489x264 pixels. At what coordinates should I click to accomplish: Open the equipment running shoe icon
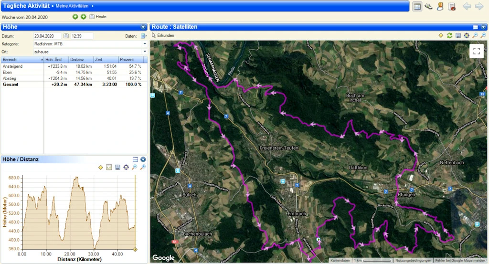pos(429,6)
